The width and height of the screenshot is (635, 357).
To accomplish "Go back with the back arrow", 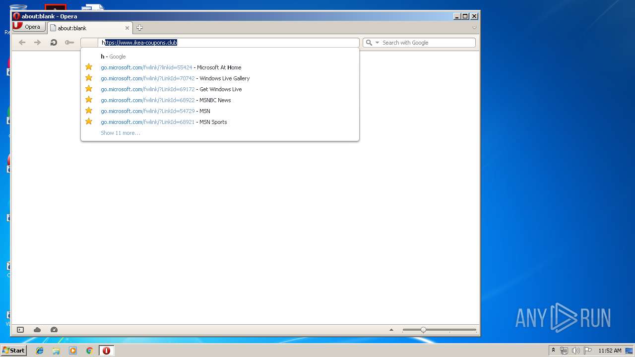I will point(22,43).
